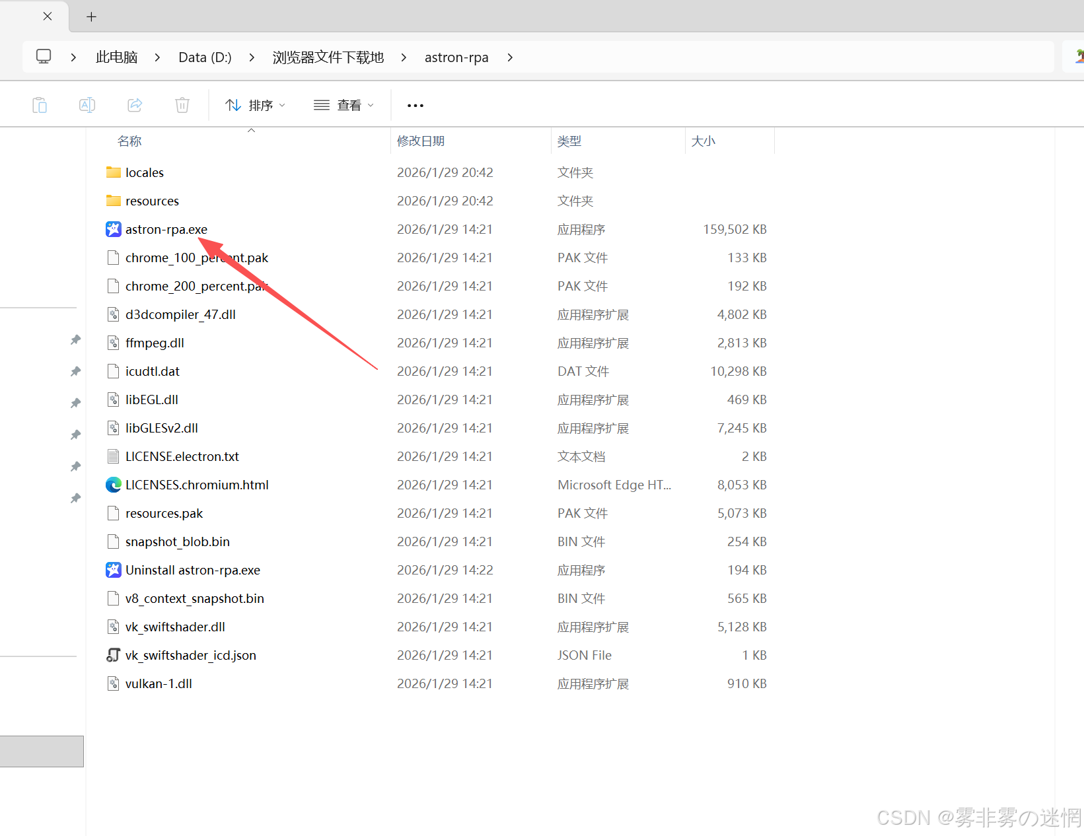Image resolution: width=1084 pixels, height=836 pixels.
Task: Click the share icon in toolbar
Action: click(x=135, y=105)
